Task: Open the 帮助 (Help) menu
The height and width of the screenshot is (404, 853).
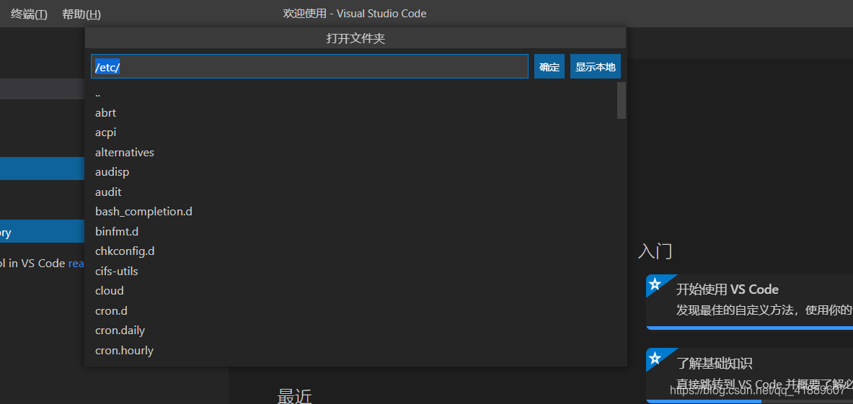Action: tap(81, 14)
